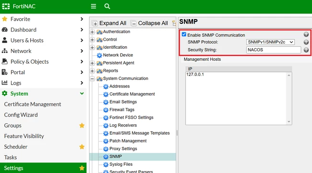Click the Patch Management gear icon
Viewport: 312px width, 173px height.
click(x=105, y=141)
